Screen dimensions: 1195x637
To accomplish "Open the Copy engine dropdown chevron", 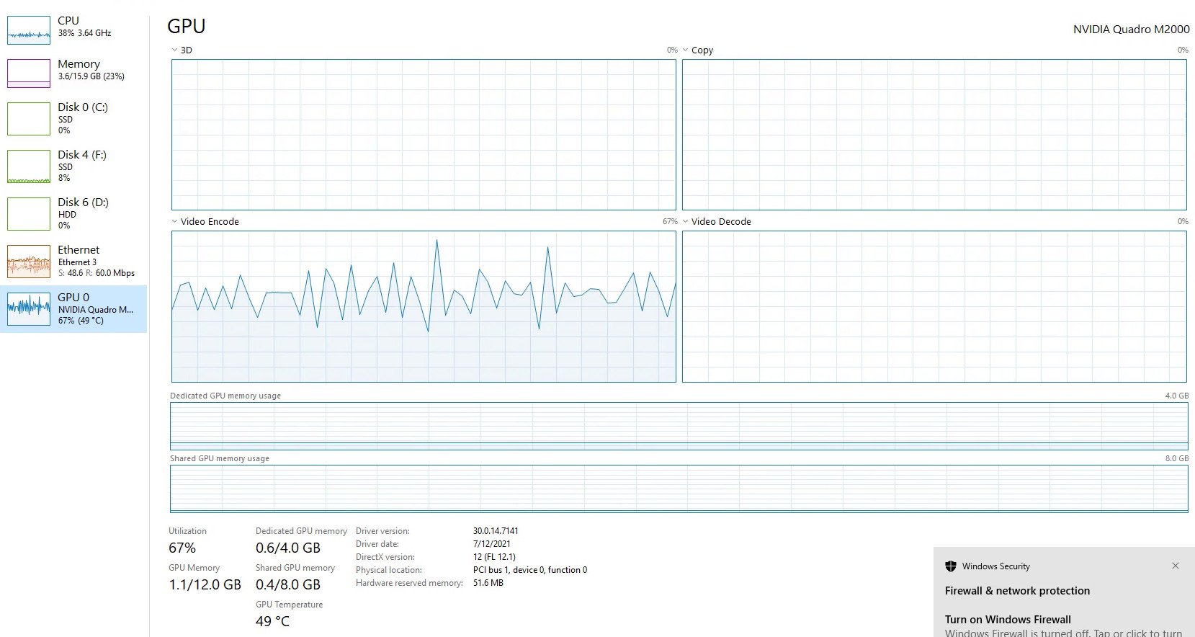I will 686,50.
